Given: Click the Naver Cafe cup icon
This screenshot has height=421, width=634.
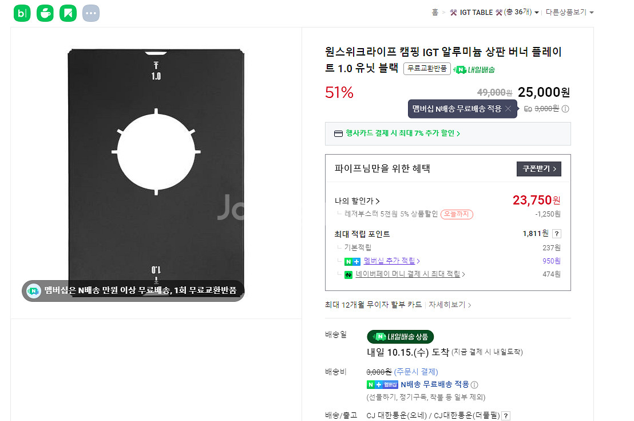Looking at the screenshot, I should pos(45,13).
